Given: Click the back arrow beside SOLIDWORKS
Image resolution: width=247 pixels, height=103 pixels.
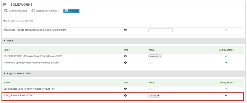Looking at the screenshot, I should (5, 5).
